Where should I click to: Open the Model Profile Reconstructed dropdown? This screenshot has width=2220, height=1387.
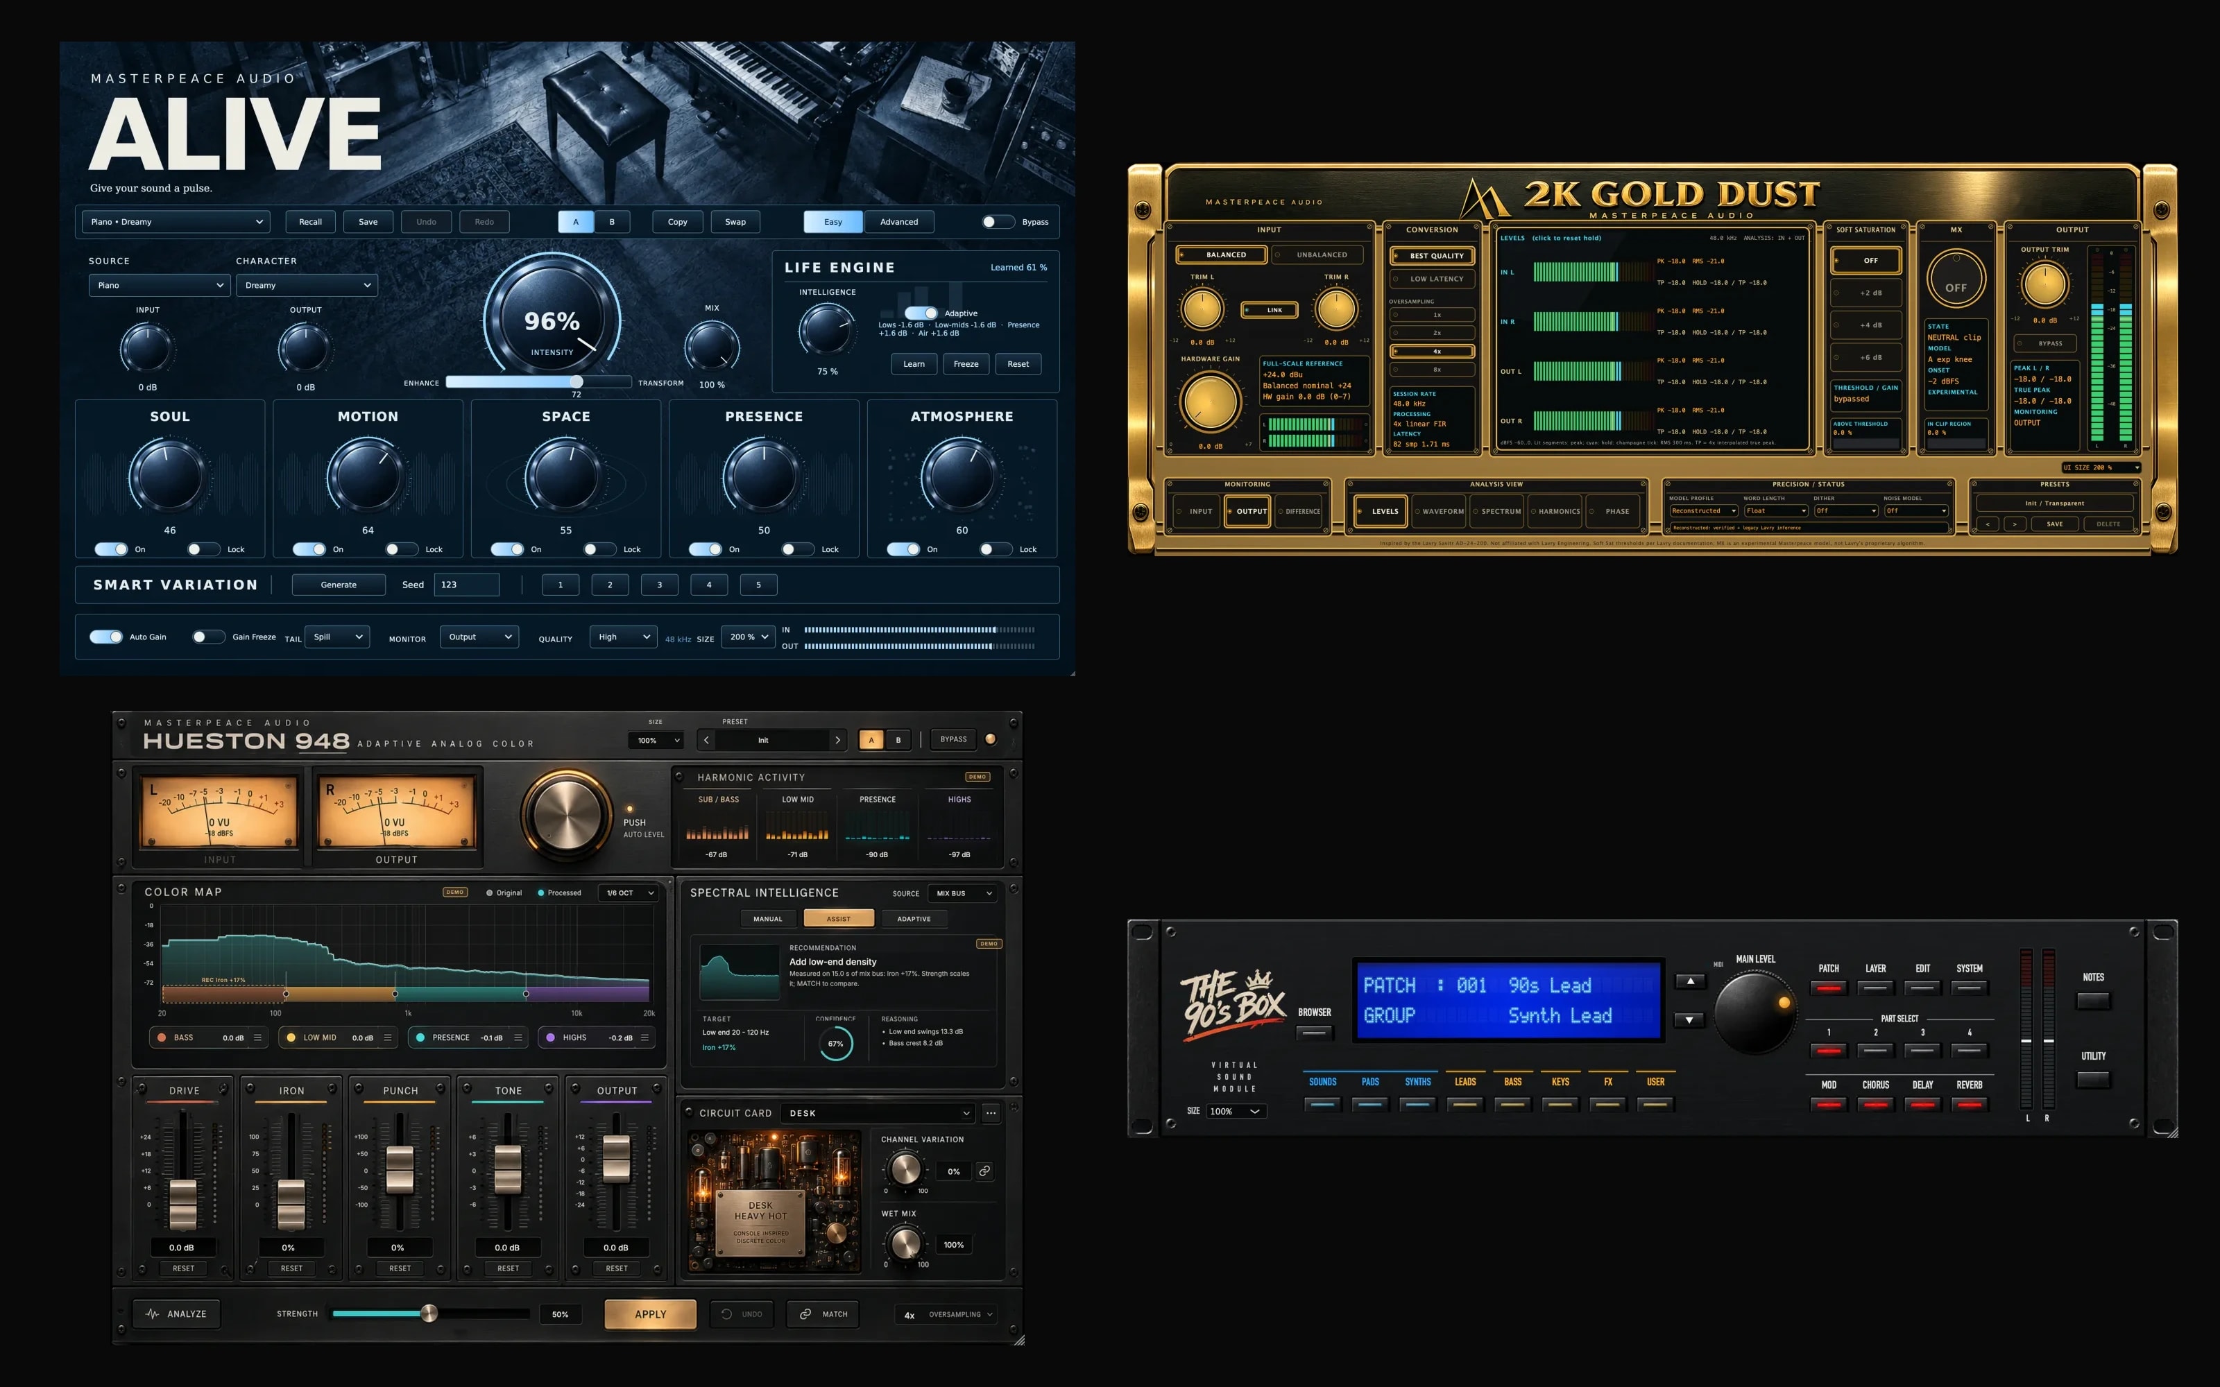coord(1704,511)
